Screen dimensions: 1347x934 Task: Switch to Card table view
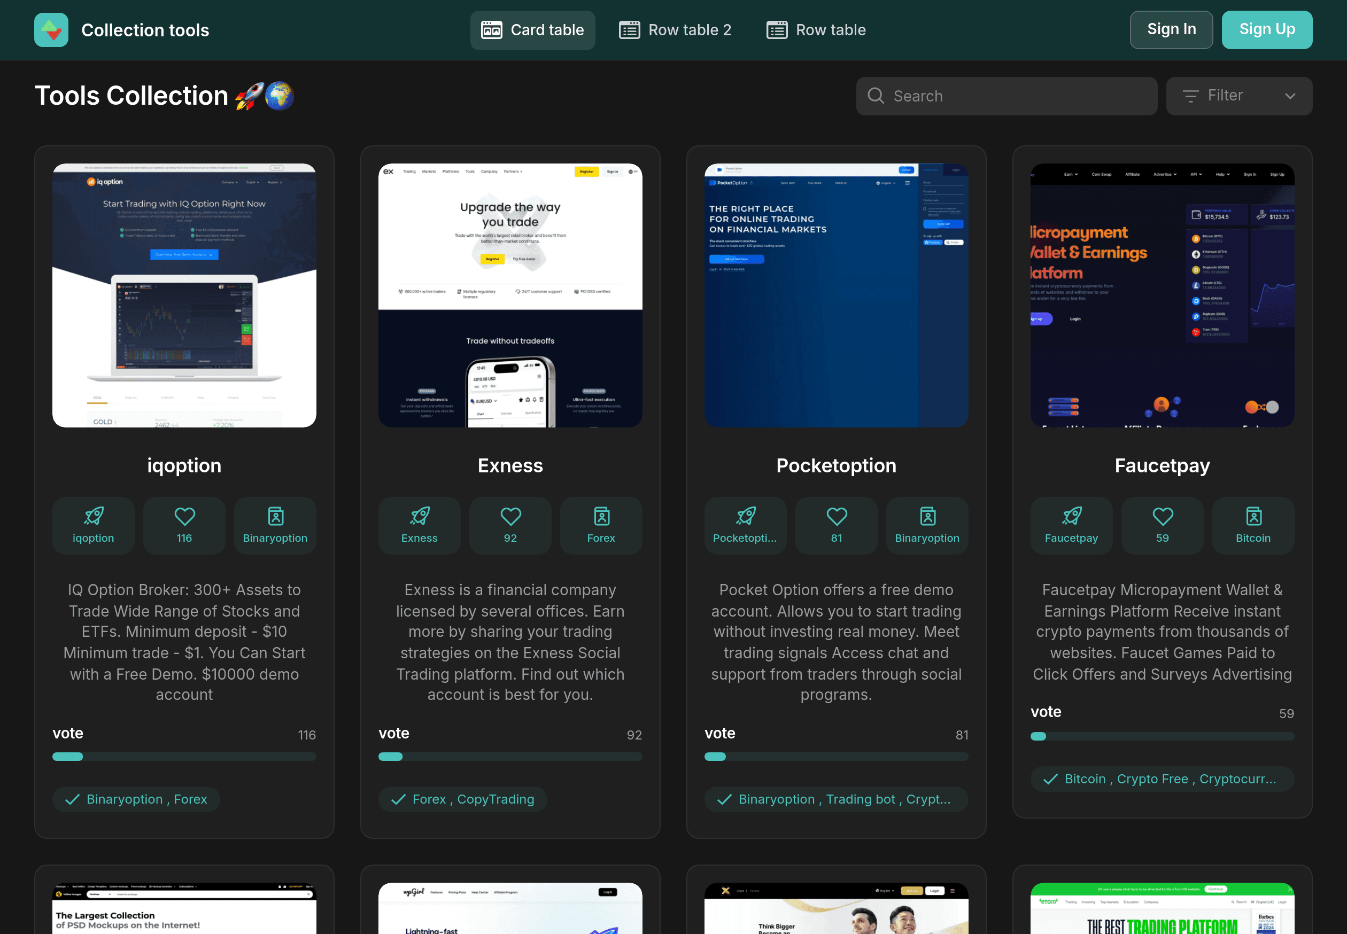(532, 30)
